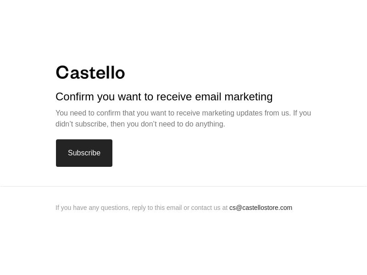Click the 'llo' letters ending the Castello logo

[116, 72]
